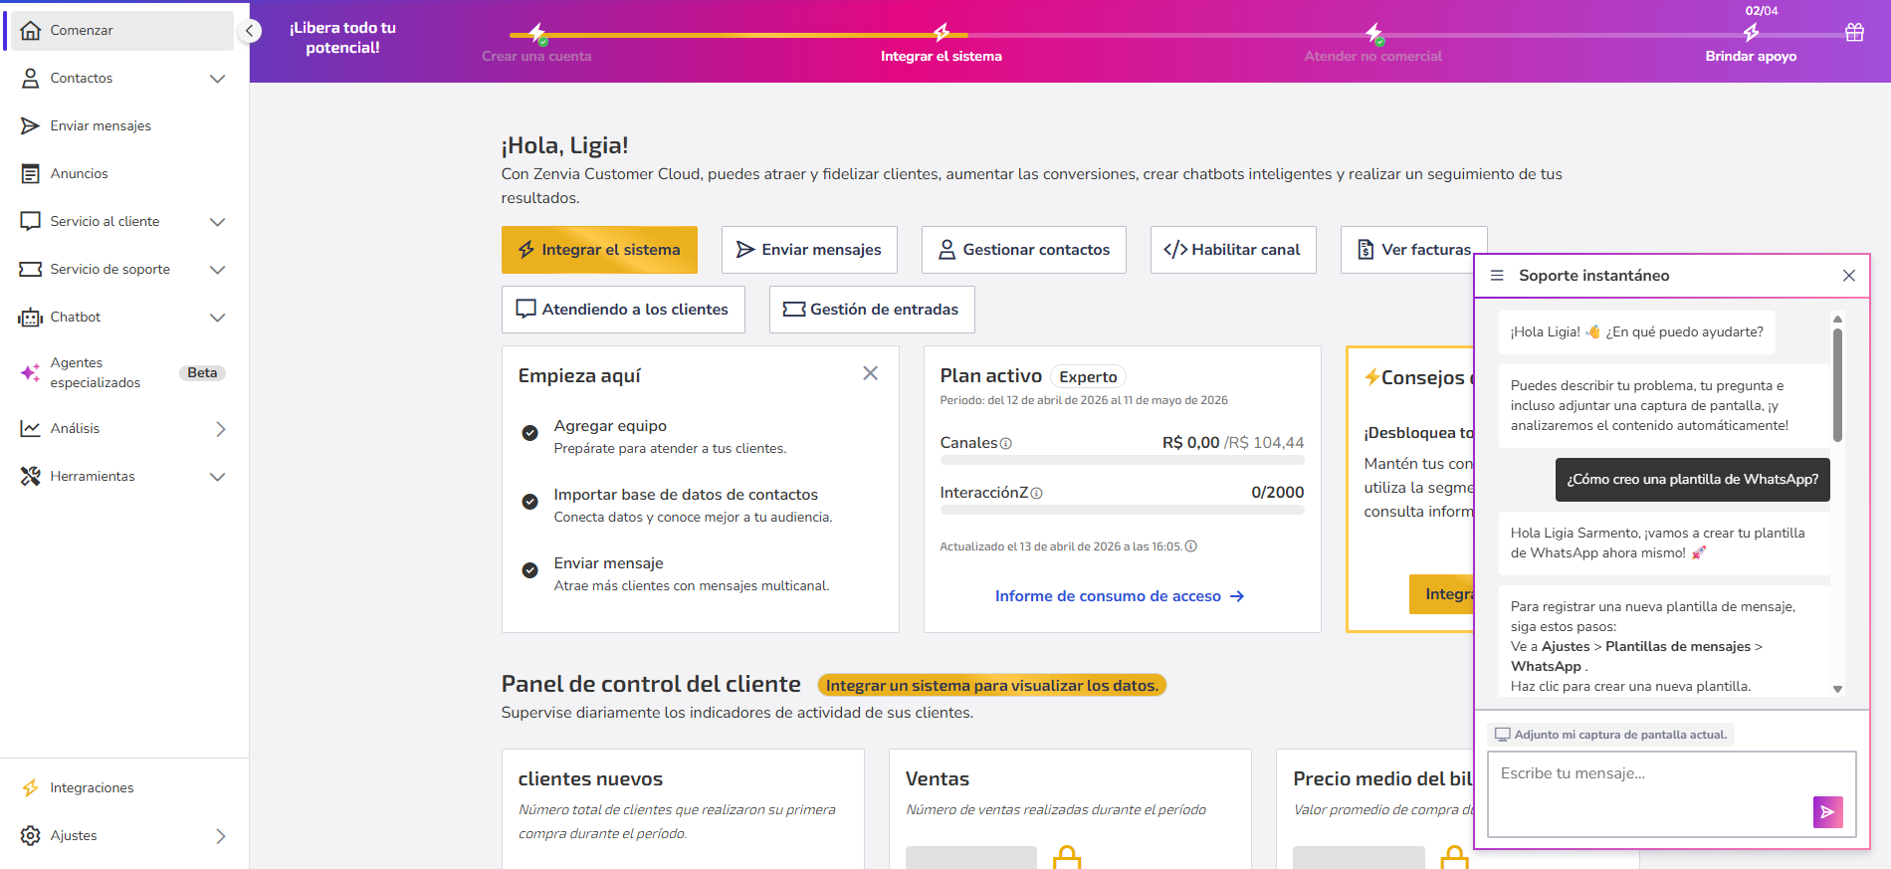Click the Habilitar canal button
Image resolution: width=1891 pixels, height=869 pixels.
(x=1233, y=250)
